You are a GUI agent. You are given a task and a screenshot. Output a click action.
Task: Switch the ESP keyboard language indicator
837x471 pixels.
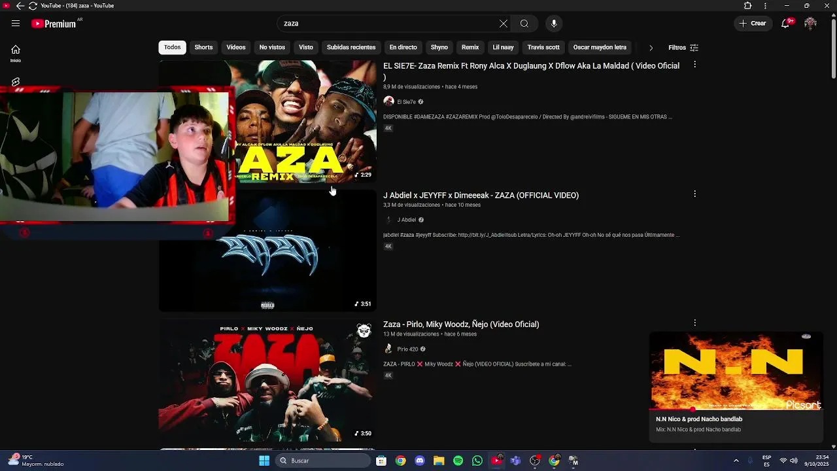(766, 461)
